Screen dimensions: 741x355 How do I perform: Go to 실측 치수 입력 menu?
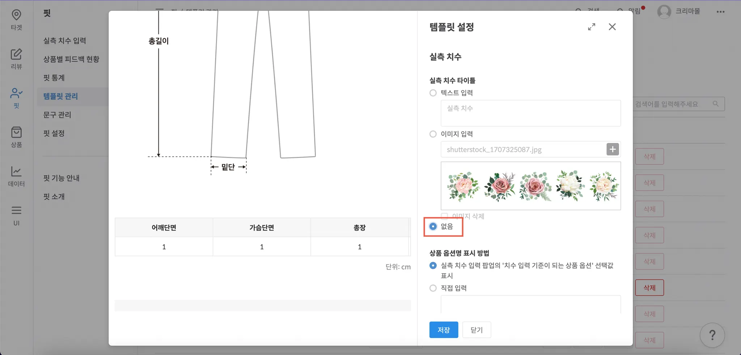[x=65, y=40]
